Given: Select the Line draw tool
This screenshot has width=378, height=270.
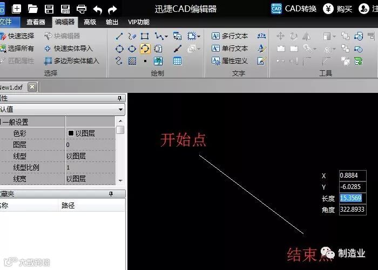Looking at the screenshot, I should click(x=119, y=36).
